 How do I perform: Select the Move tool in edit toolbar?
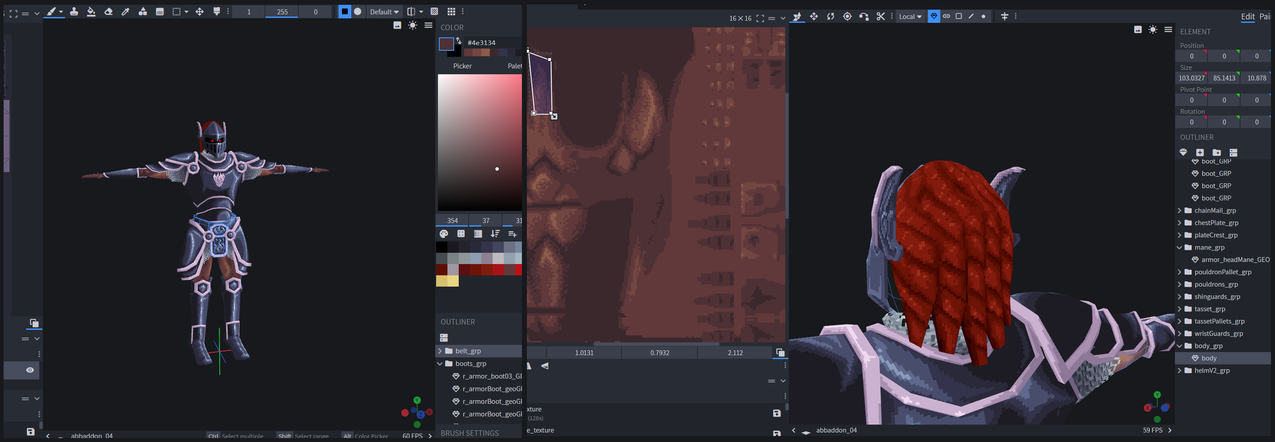814,16
